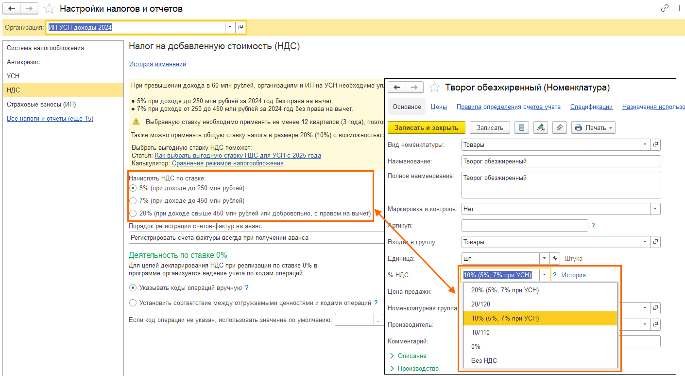Open the list-style report icon button
The width and height of the screenshot is (685, 376).
click(522, 127)
